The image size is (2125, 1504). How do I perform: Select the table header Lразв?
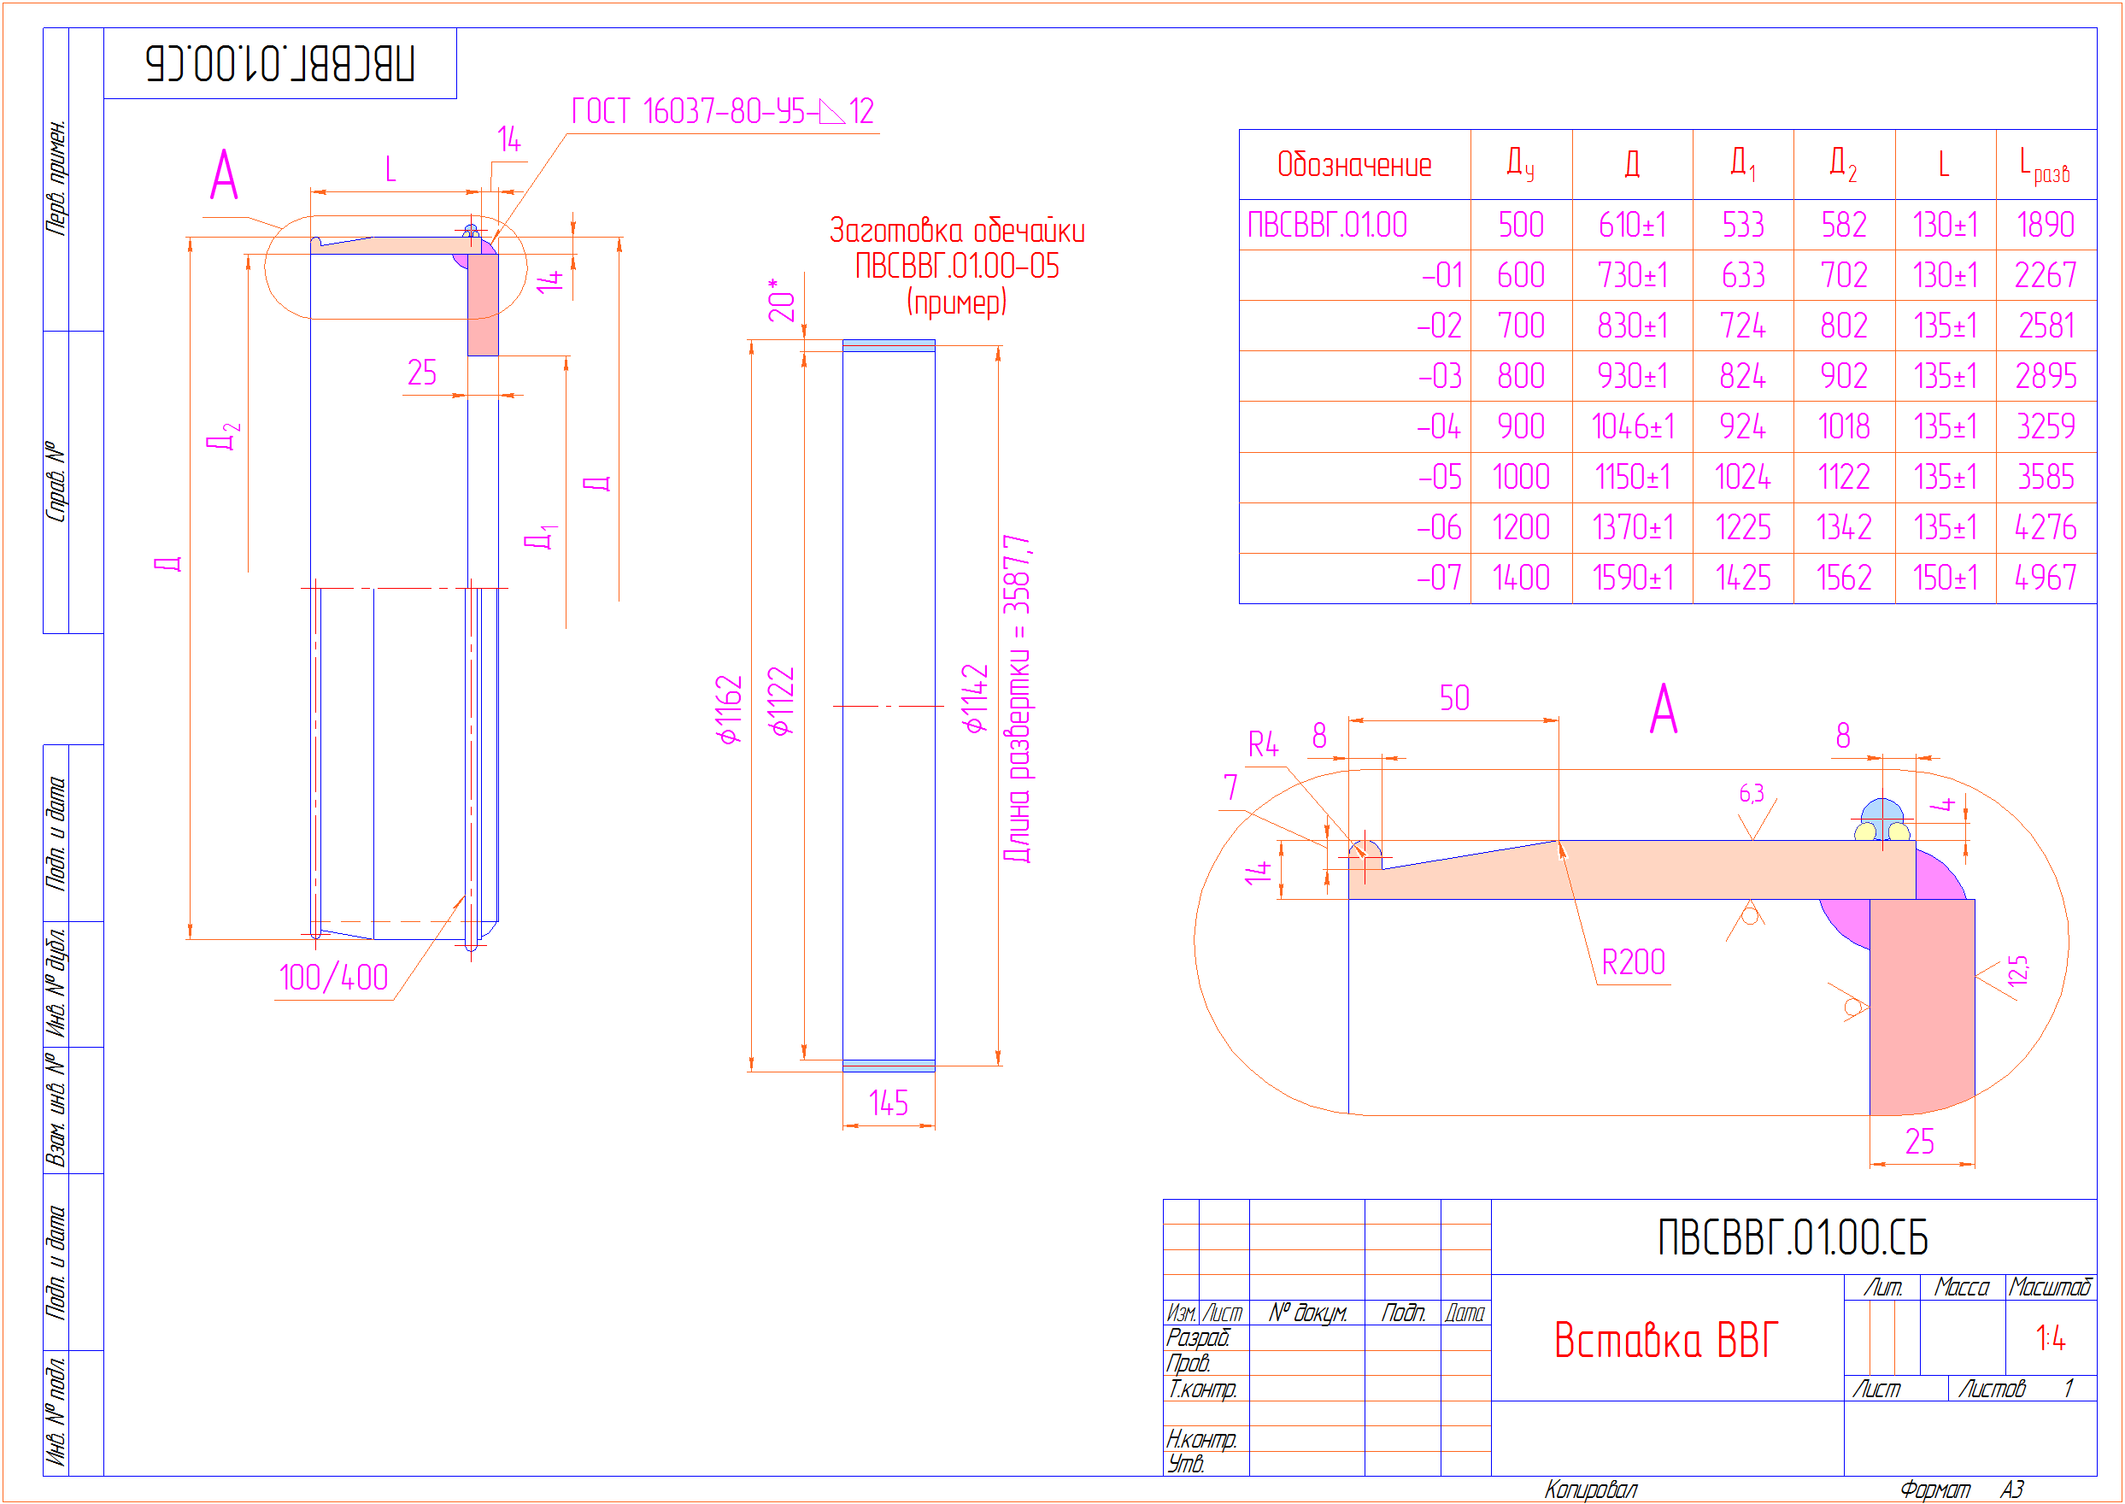coord(2045,166)
